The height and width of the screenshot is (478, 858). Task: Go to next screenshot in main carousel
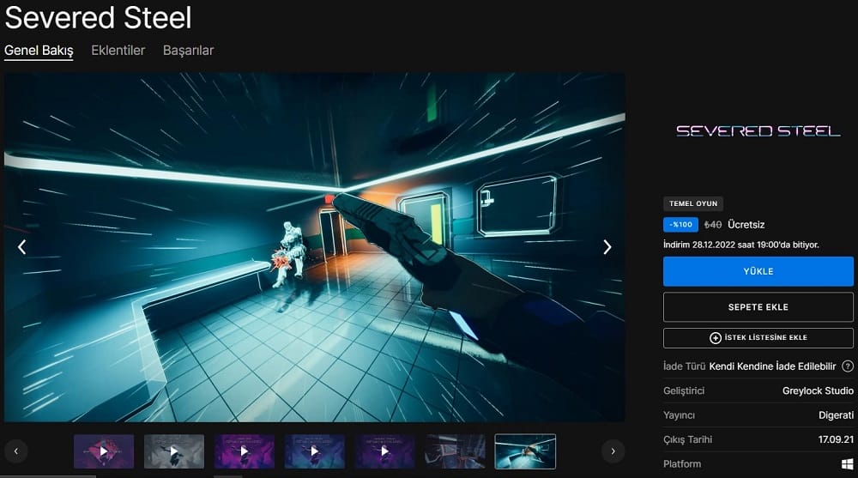click(x=607, y=247)
